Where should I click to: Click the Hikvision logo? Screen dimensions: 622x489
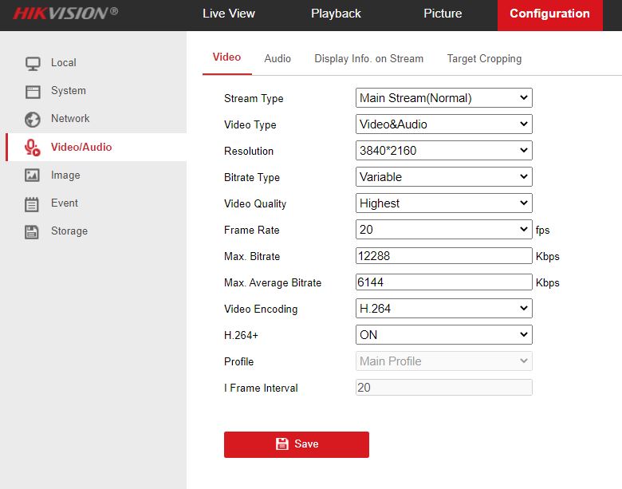[65, 14]
